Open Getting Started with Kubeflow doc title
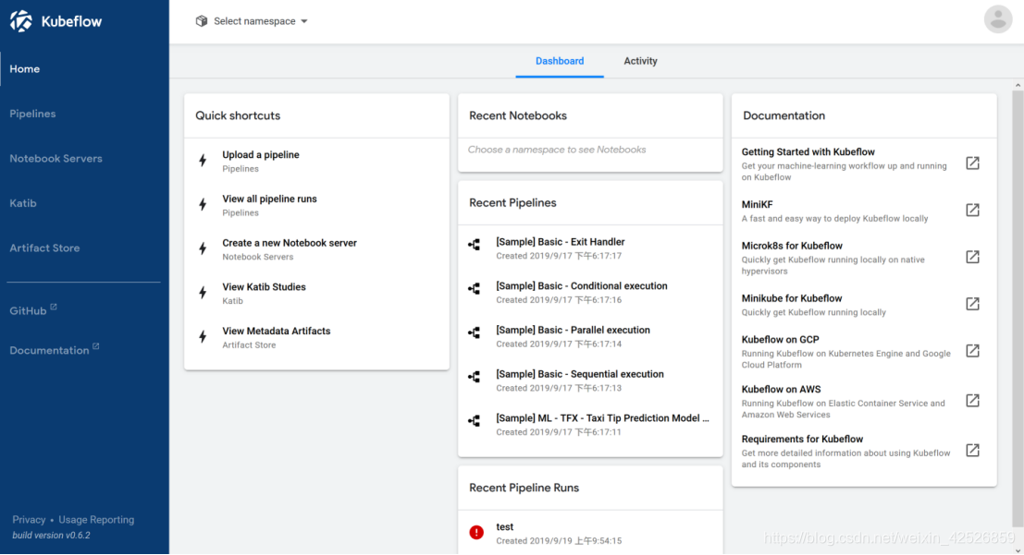The image size is (1024, 555). point(808,152)
